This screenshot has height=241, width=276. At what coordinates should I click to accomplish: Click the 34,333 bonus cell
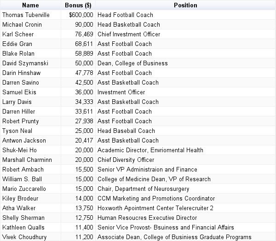click(x=85, y=102)
